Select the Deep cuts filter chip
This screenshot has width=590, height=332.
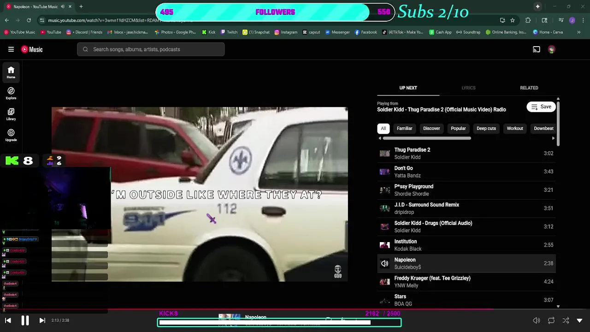pos(486,129)
